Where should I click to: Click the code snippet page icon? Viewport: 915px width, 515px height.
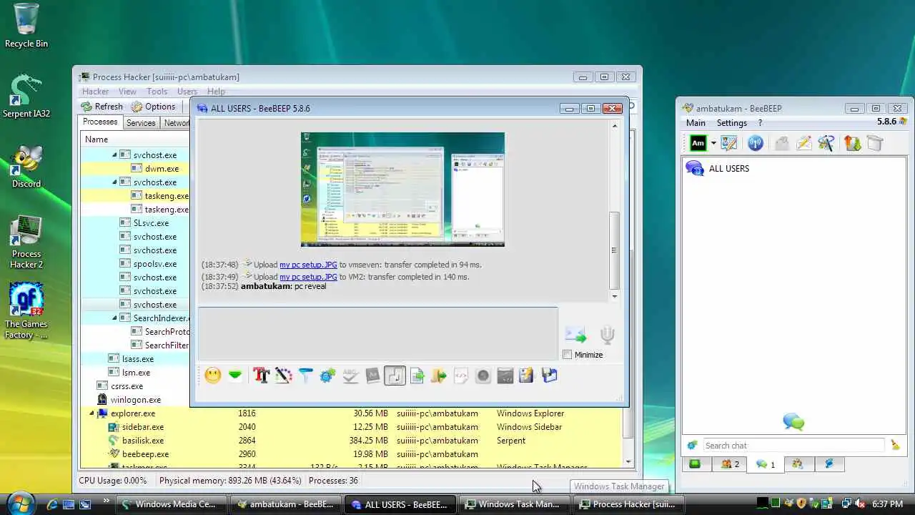click(461, 376)
